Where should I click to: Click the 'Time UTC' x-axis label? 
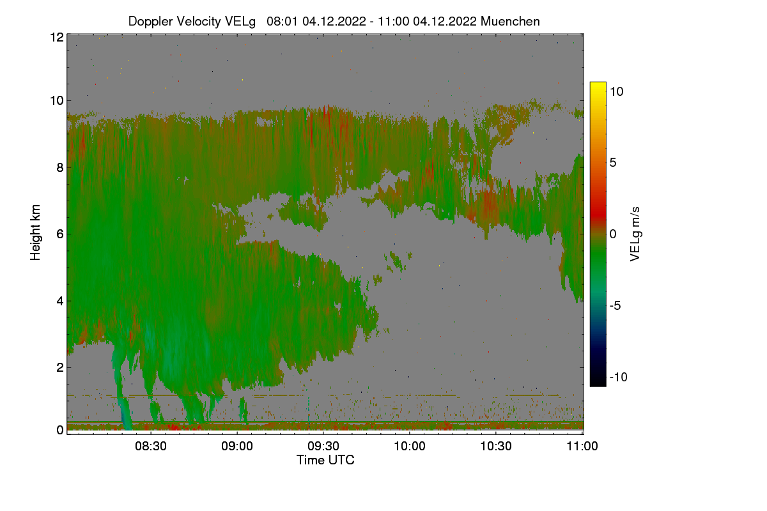click(x=325, y=460)
